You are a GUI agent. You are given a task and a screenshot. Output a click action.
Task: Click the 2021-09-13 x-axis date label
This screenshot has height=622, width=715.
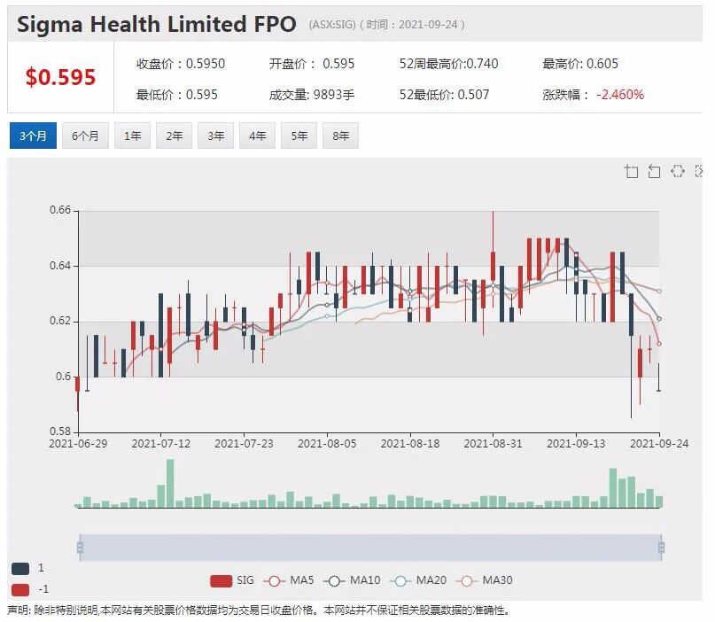point(576,444)
